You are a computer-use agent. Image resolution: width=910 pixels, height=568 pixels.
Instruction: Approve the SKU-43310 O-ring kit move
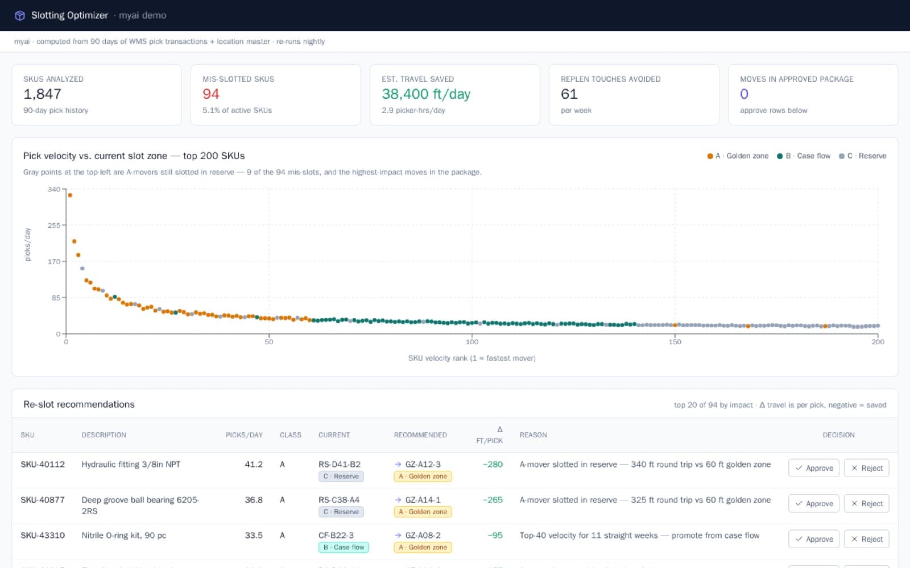pyautogui.click(x=814, y=539)
